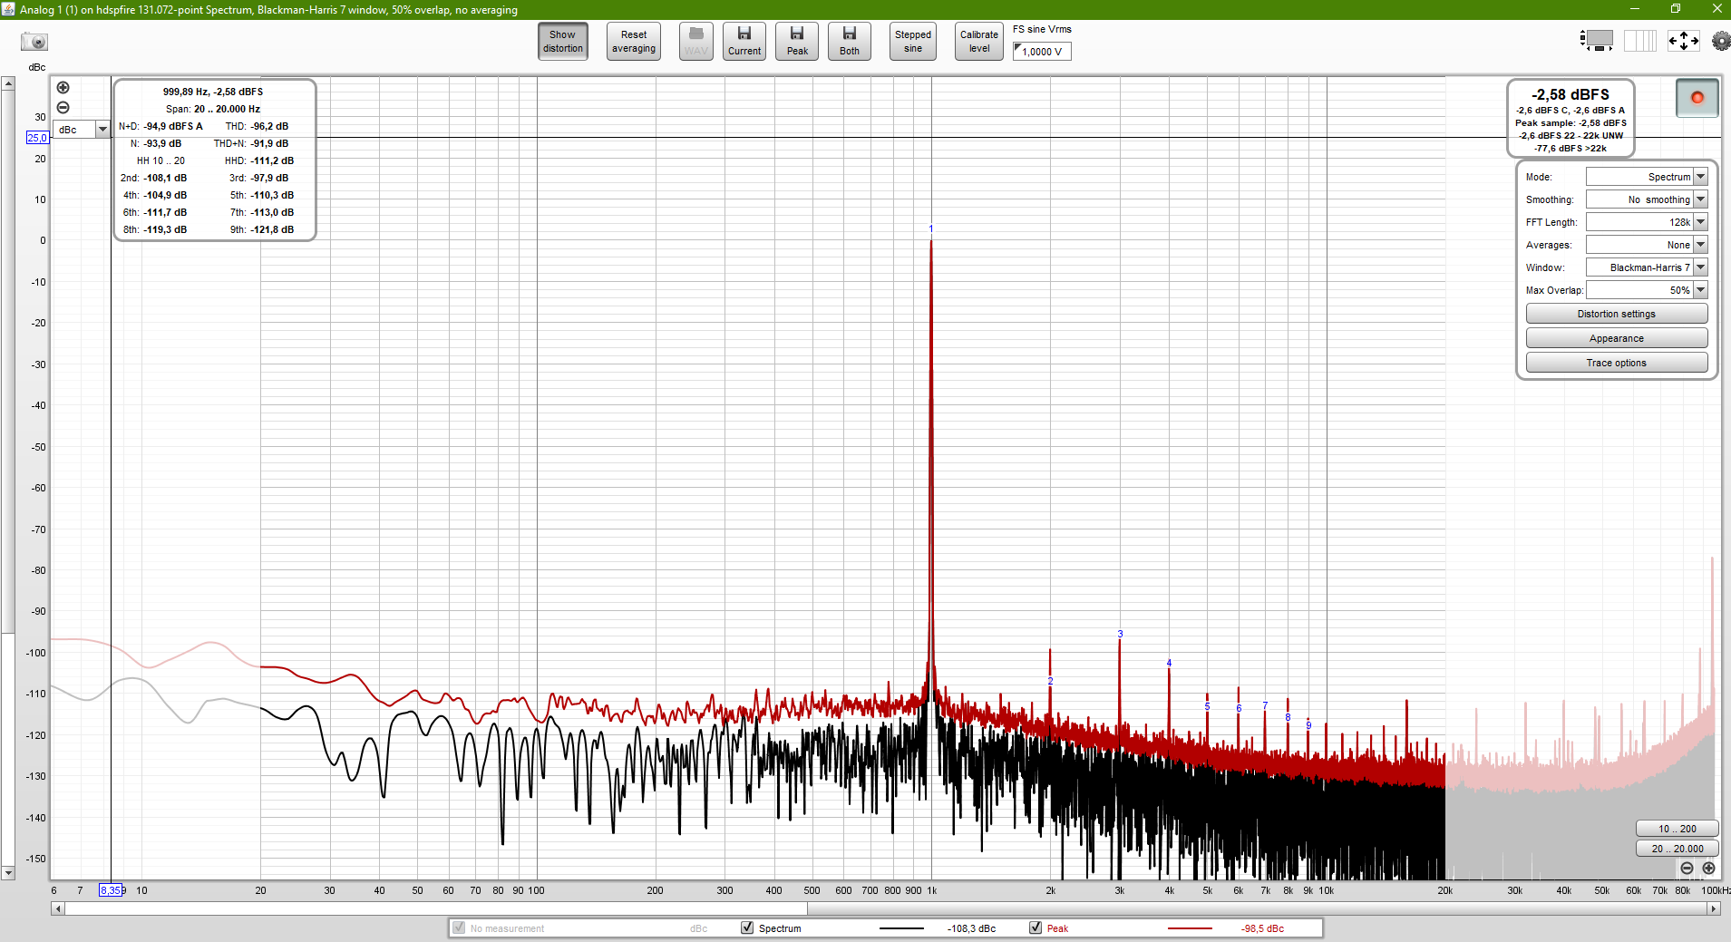The width and height of the screenshot is (1731, 942).
Task: Open graph limits with the four-arrows icon
Action: click(1684, 41)
